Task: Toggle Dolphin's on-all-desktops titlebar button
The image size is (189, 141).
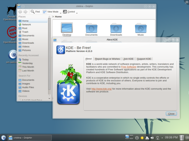Action: coord(23,6)
